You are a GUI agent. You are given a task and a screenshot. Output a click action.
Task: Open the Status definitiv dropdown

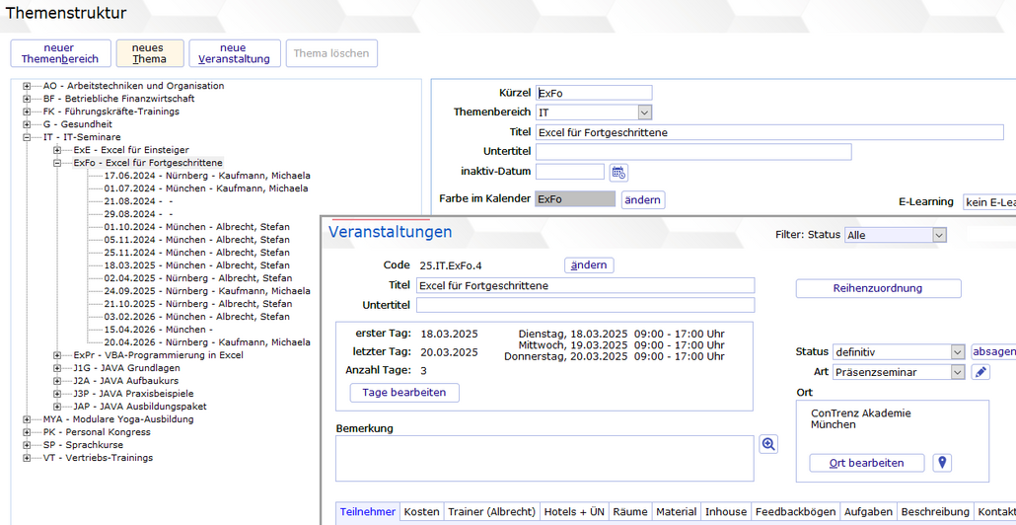(957, 352)
